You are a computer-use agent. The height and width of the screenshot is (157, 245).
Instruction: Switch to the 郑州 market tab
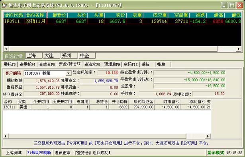click(69, 56)
